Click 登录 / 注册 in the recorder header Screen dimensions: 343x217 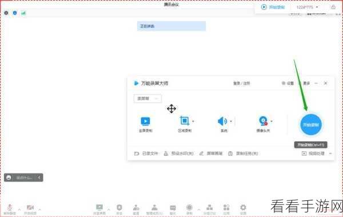(241, 83)
